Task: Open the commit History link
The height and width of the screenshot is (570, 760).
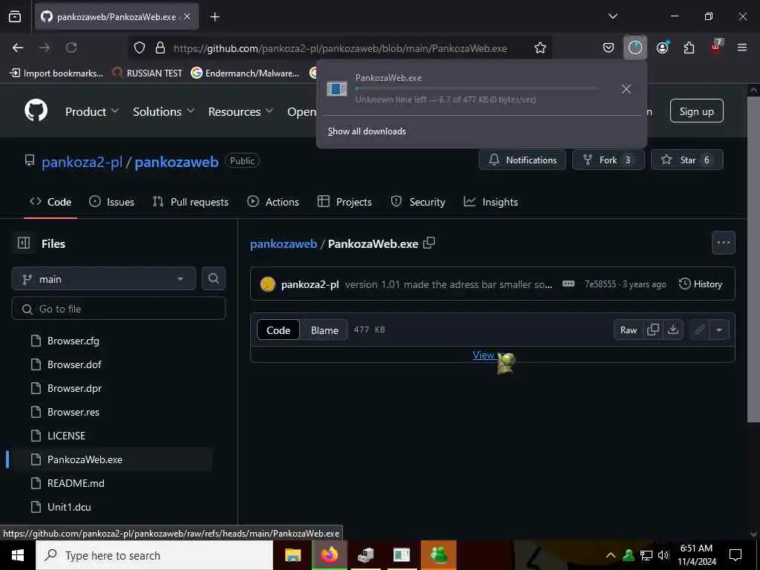Action: click(x=701, y=284)
